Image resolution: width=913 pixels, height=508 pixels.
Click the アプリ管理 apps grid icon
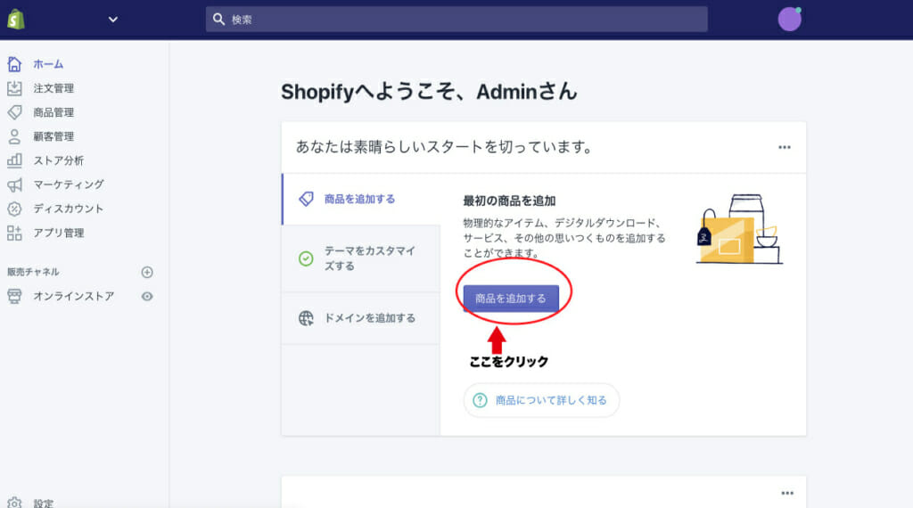14,233
